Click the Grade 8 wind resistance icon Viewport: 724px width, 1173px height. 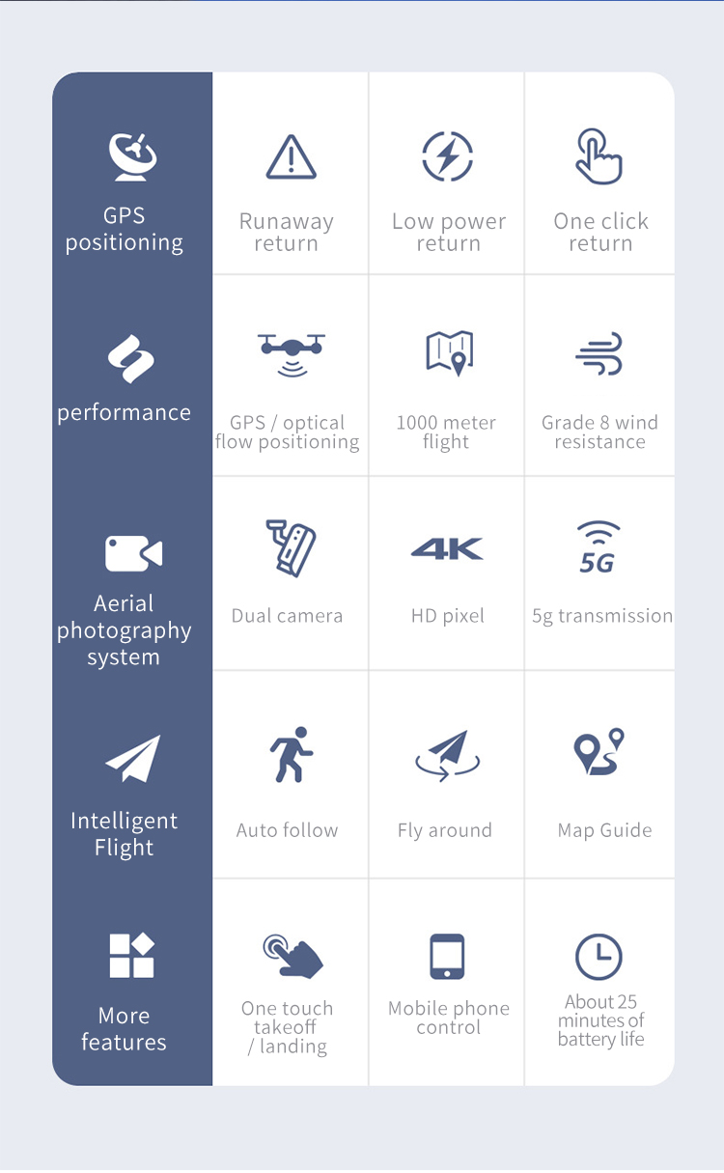tap(599, 354)
